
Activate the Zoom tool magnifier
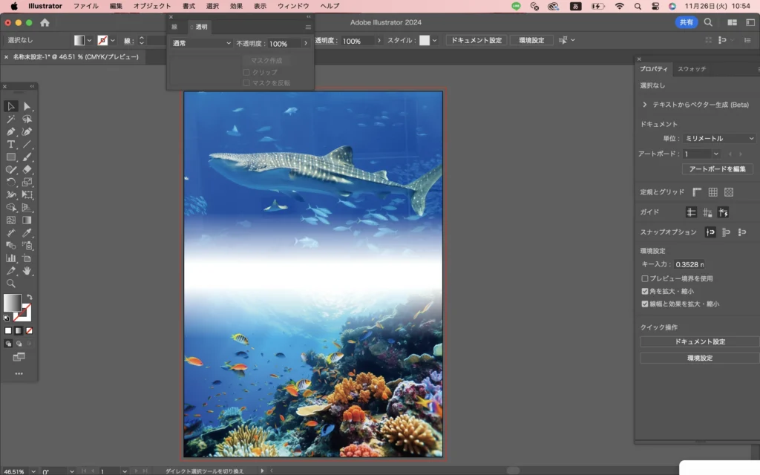point(11,283)
